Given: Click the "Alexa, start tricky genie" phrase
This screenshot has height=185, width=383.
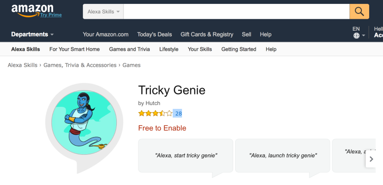Looking at the screenshot, I should point(186,155).
